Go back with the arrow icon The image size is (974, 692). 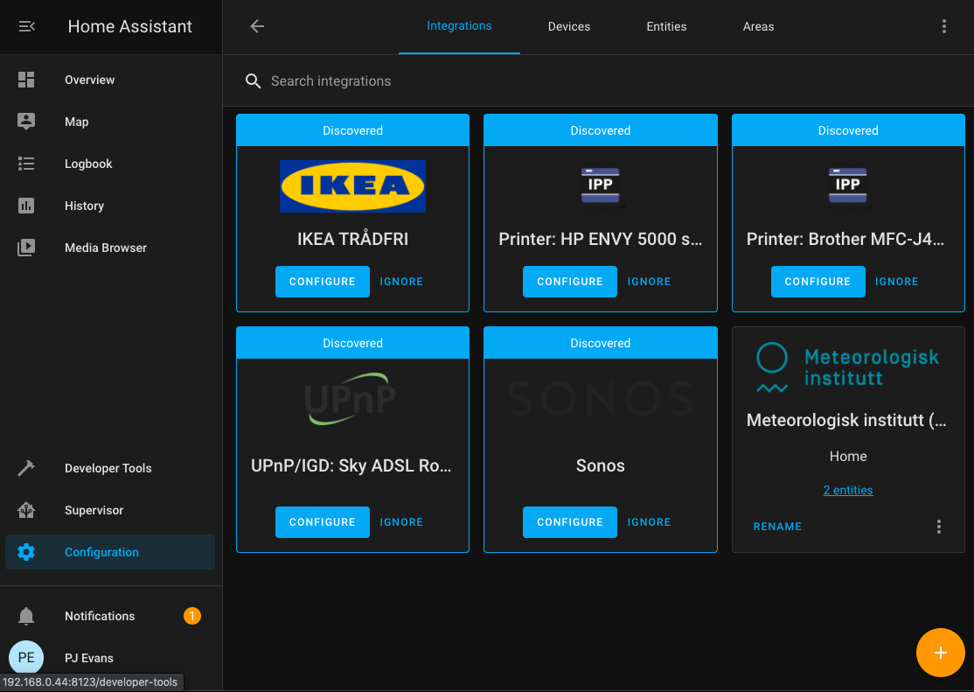(x=257, y=26)
